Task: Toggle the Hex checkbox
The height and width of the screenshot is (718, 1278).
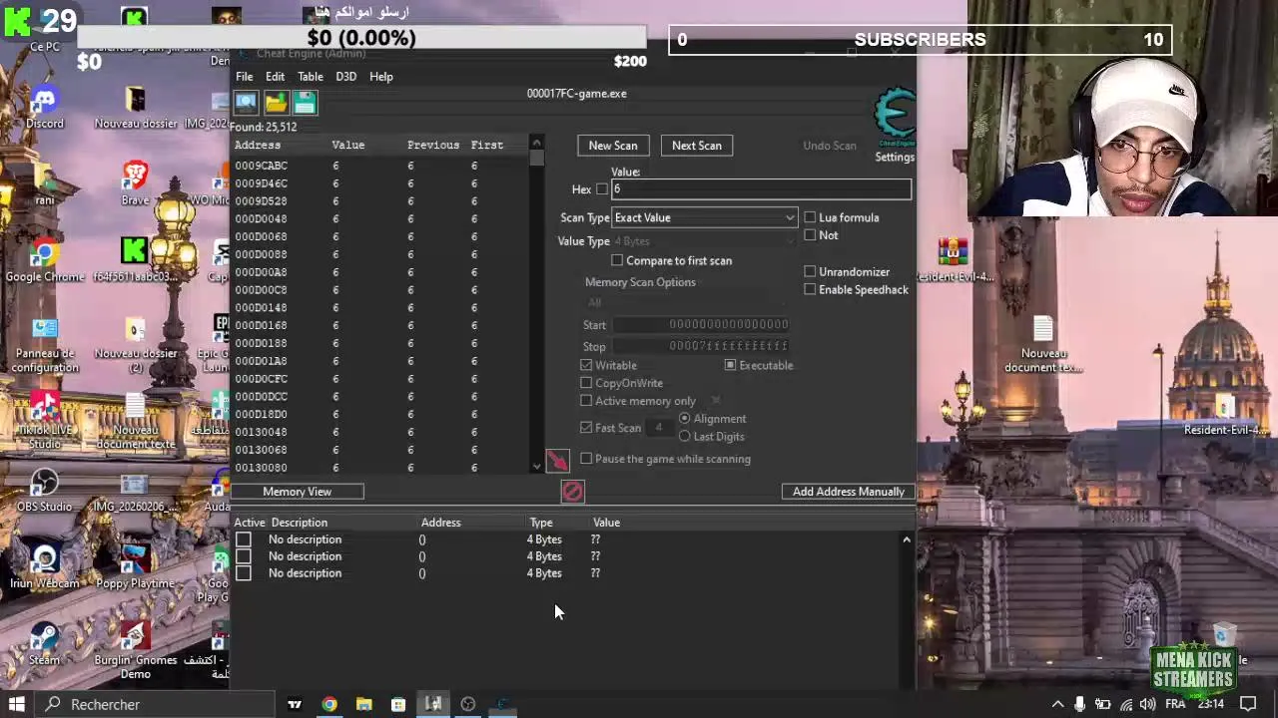Action: coord(602,189)
